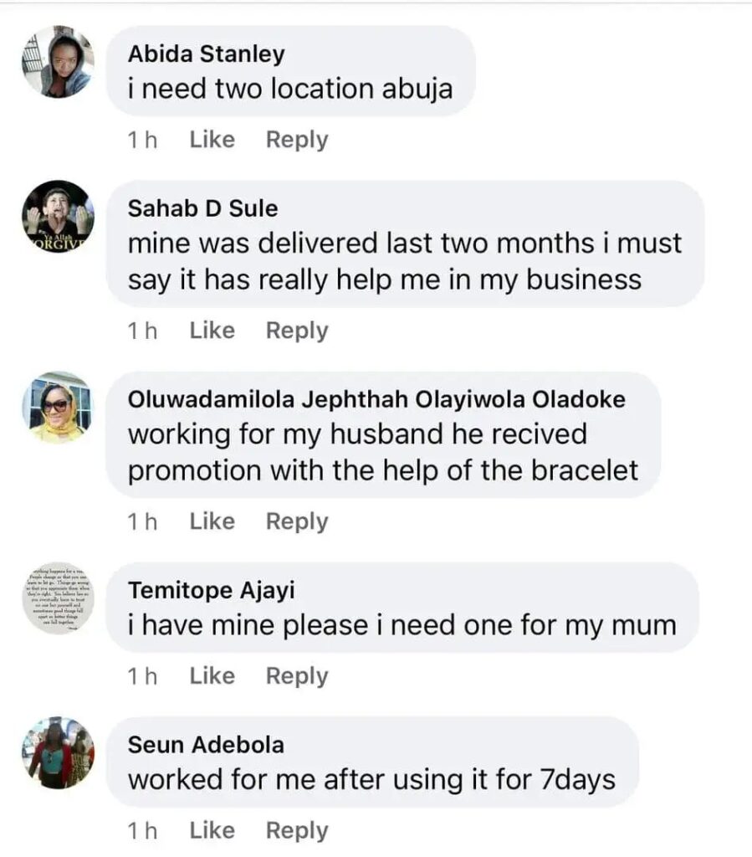The height and width of the screenshot is (857, 752).
Task: Like the bracelet promotion comment
Action: 212,521
